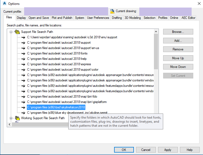Image resolution: width=203 pixels, height=155 pixels.
Task: Open the Plot and Publish tab
Action: point(62,18)
